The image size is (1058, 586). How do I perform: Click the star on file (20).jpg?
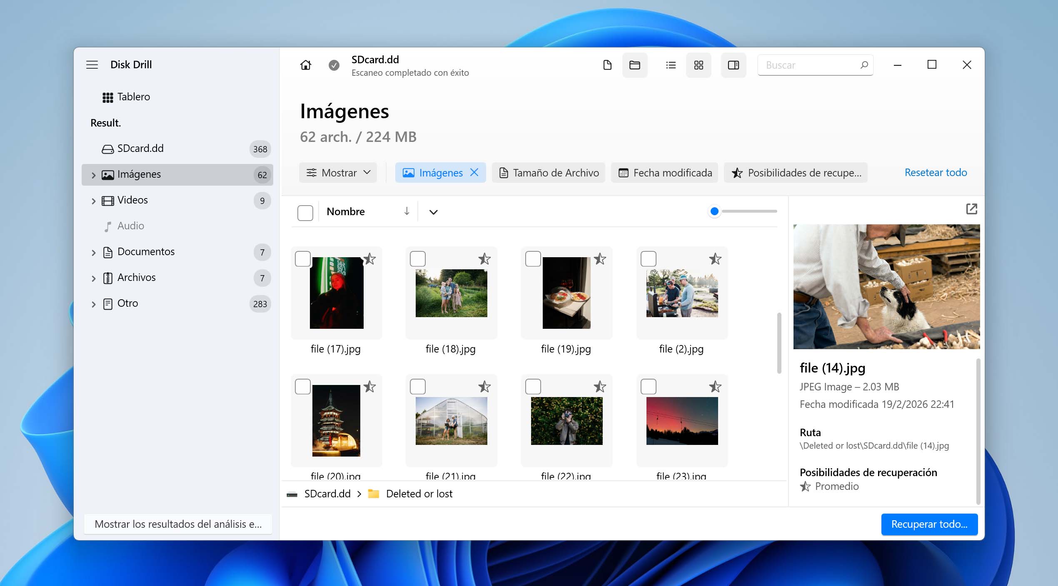(x=369, y=387)
